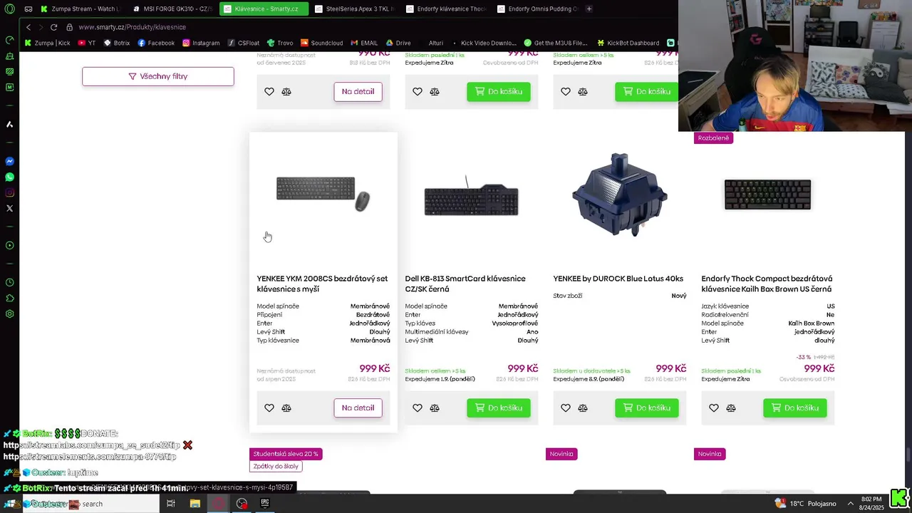The height and width of the screenshot is (513, 912).
Task: Switch to SteelSeries Apex 3 TKL tab
Action: click(356, 9)
